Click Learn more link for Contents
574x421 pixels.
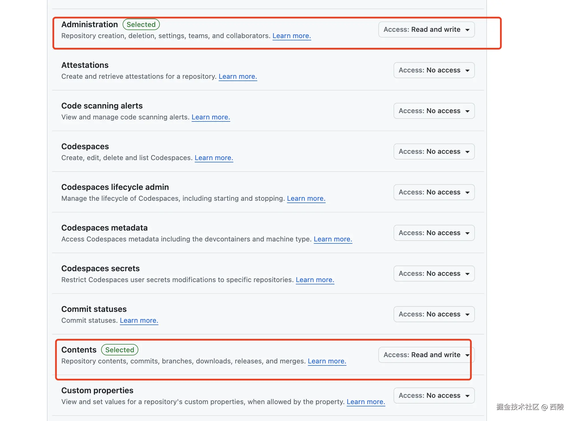[327, 361]
